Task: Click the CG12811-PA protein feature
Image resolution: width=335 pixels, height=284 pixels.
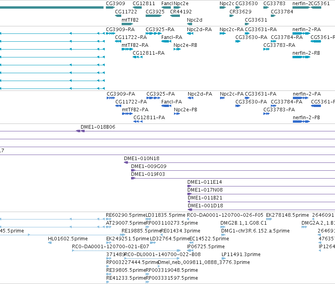Action: [x=138, y=122]
